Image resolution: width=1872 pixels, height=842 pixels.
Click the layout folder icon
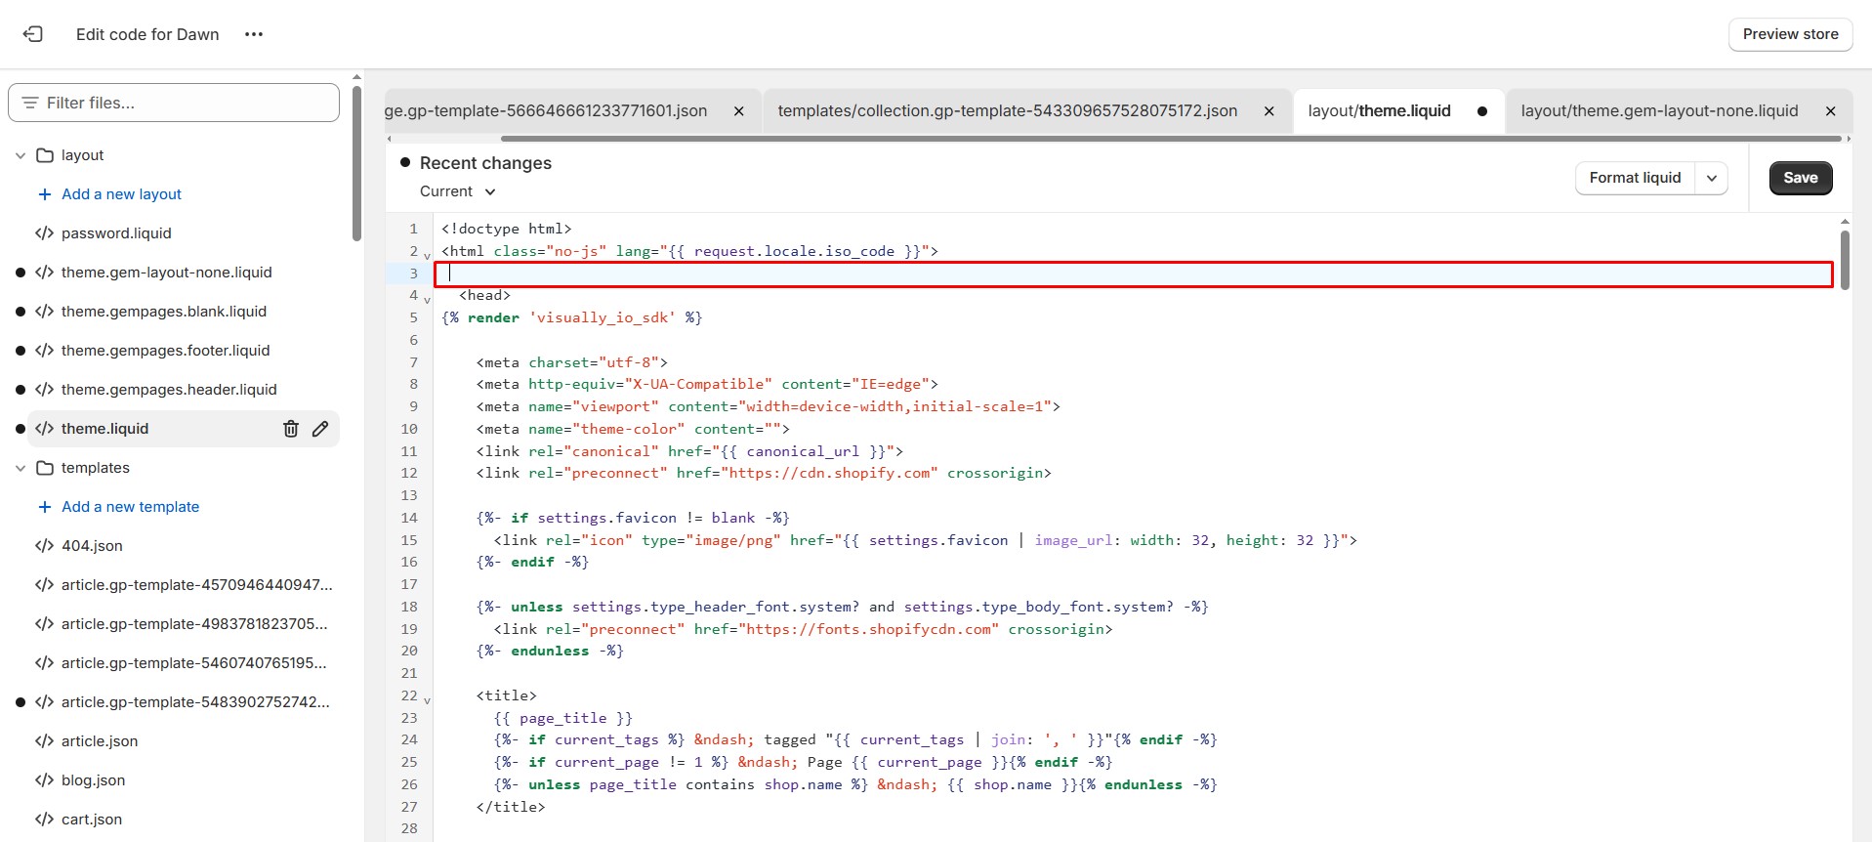click(45, 155)
